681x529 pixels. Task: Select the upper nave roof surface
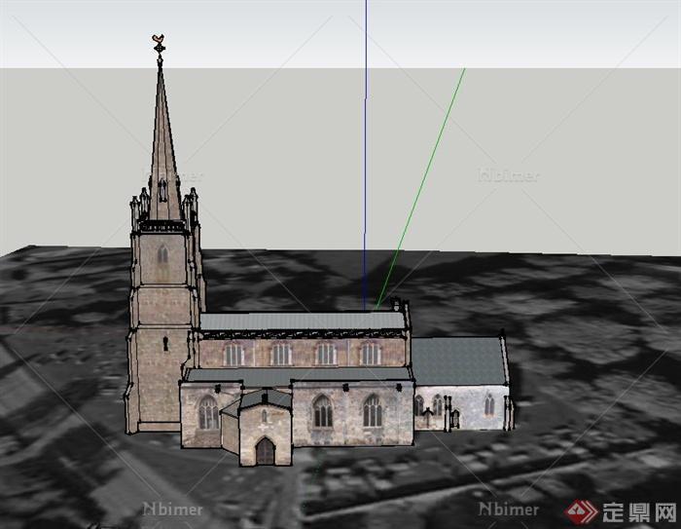coord(303,321)
